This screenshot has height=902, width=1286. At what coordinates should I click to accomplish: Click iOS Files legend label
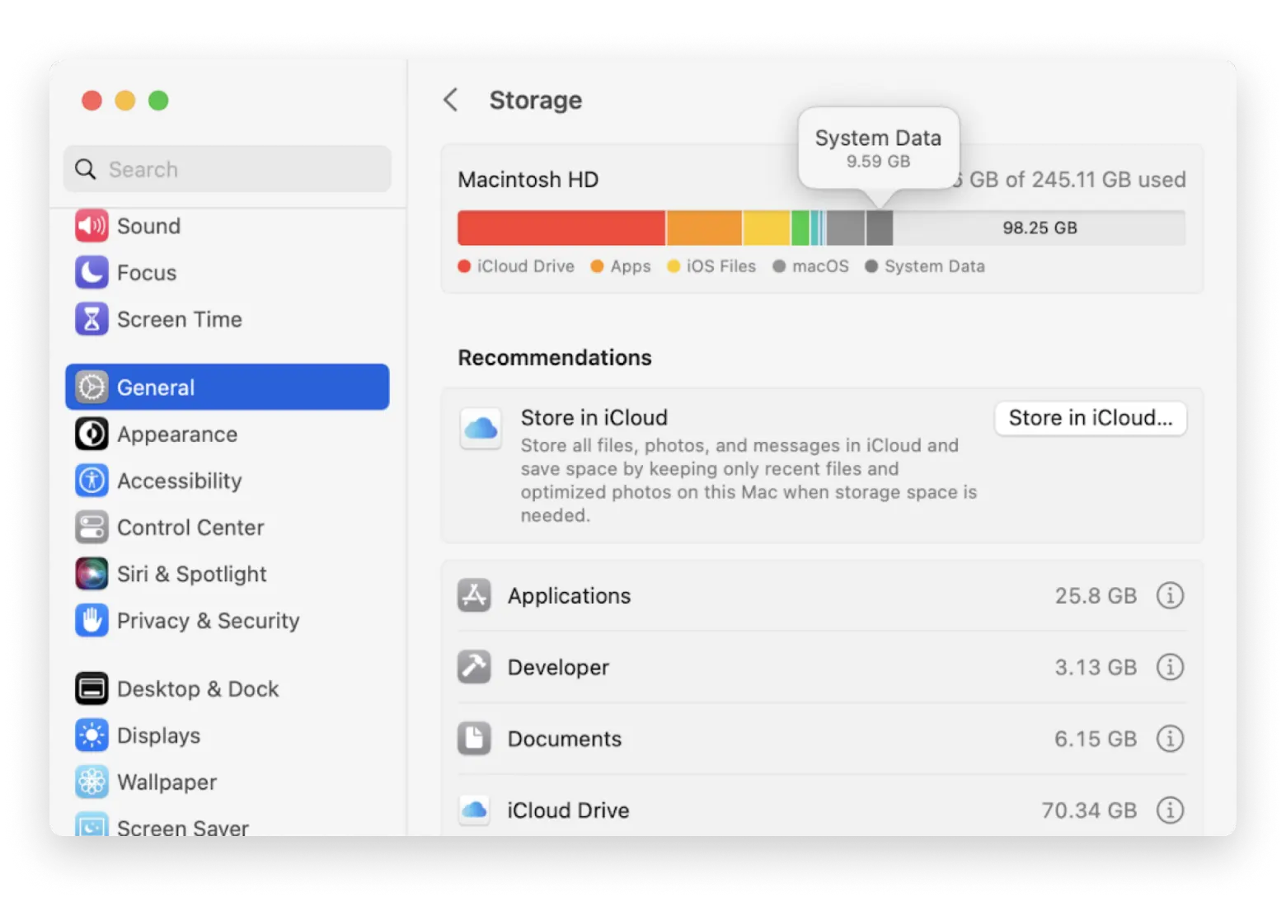pyautogui.click(x=721, y=266)
